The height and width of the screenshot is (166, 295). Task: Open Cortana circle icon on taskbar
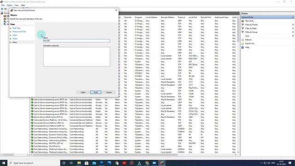(x=64, y=163)
